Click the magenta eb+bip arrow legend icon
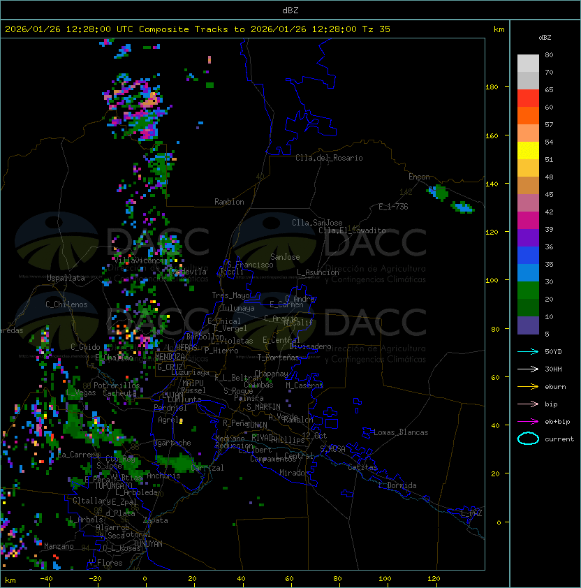 click(528, 422)
